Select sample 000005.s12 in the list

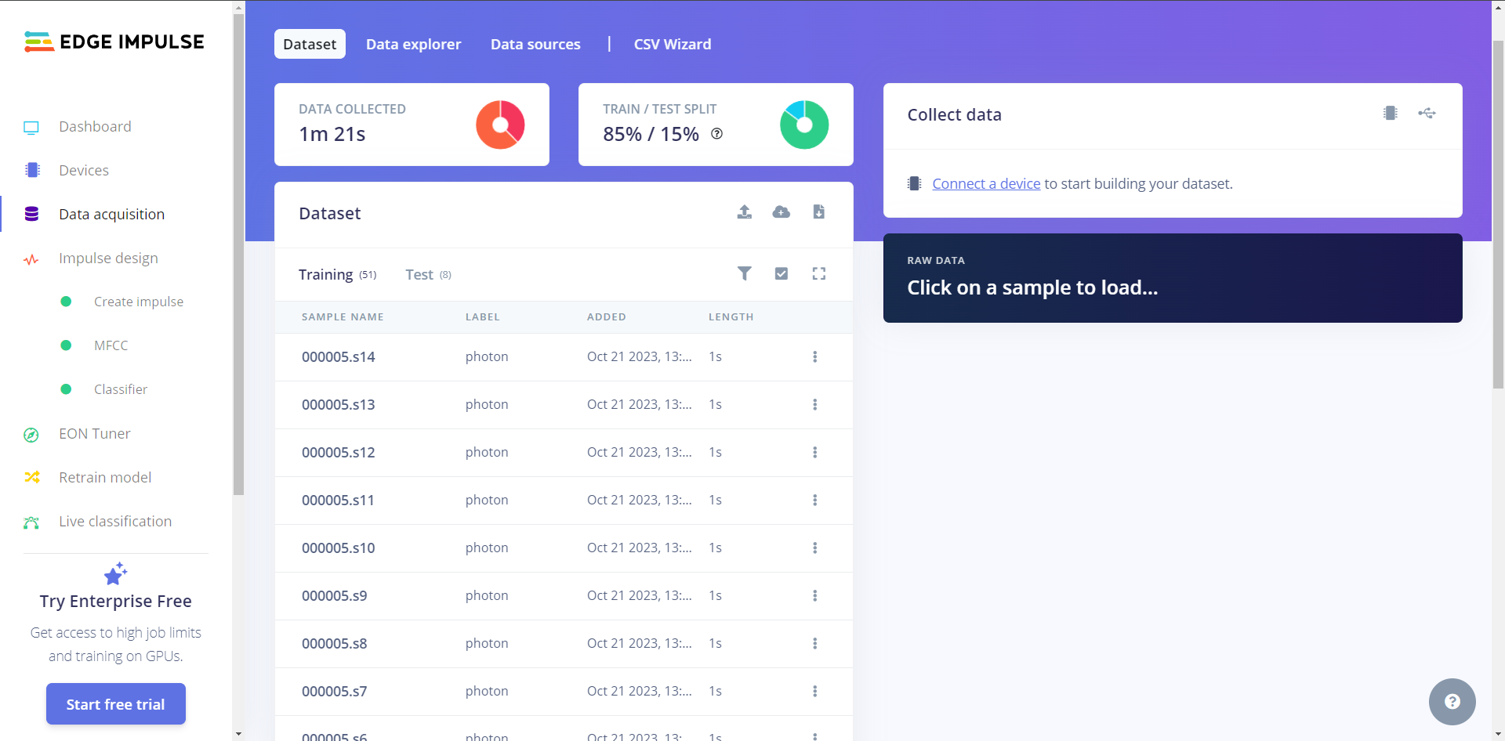pyautogui.click(x=339, y=453)
